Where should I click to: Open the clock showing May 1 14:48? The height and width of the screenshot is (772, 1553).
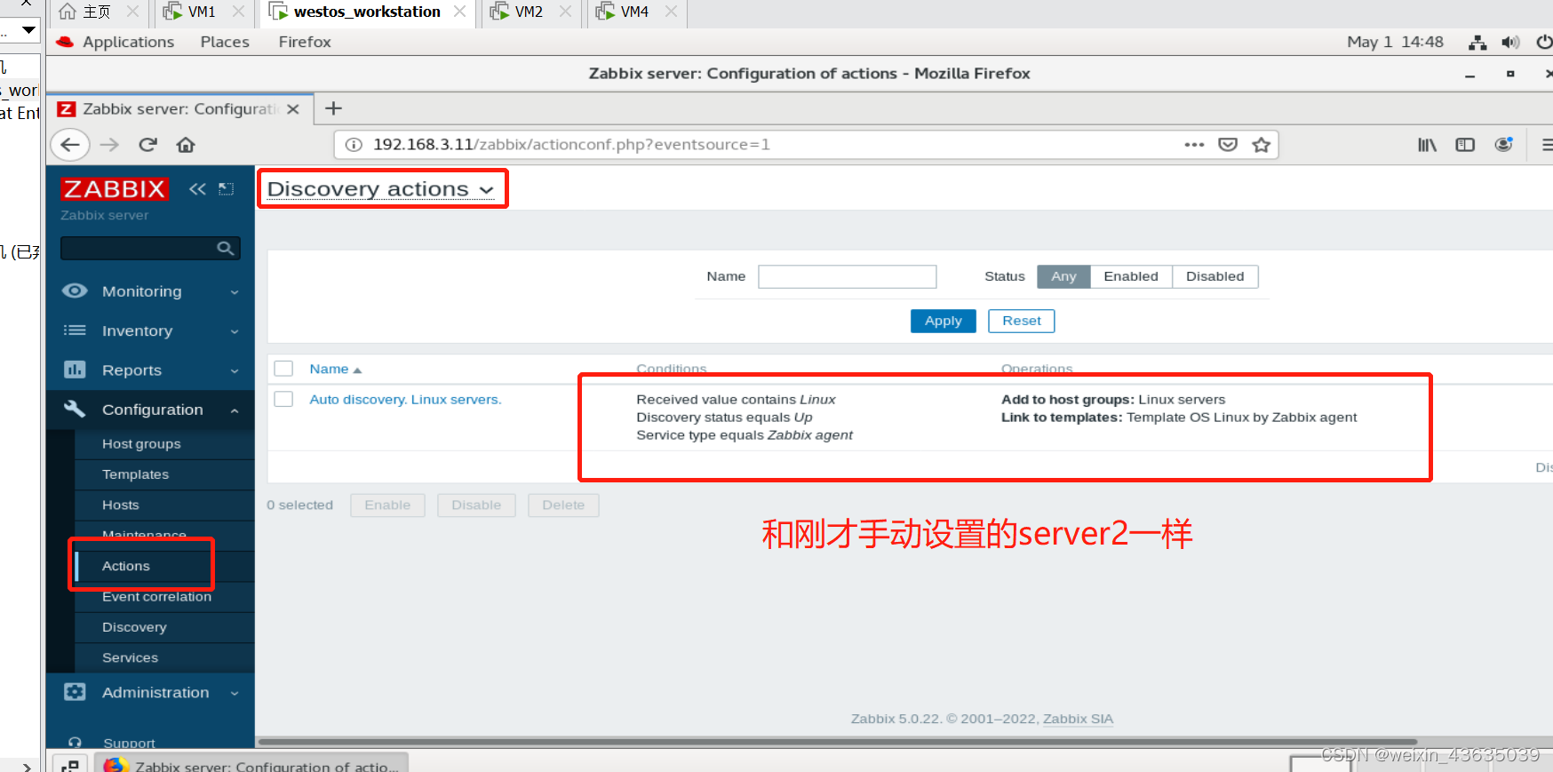[1395, 42]
